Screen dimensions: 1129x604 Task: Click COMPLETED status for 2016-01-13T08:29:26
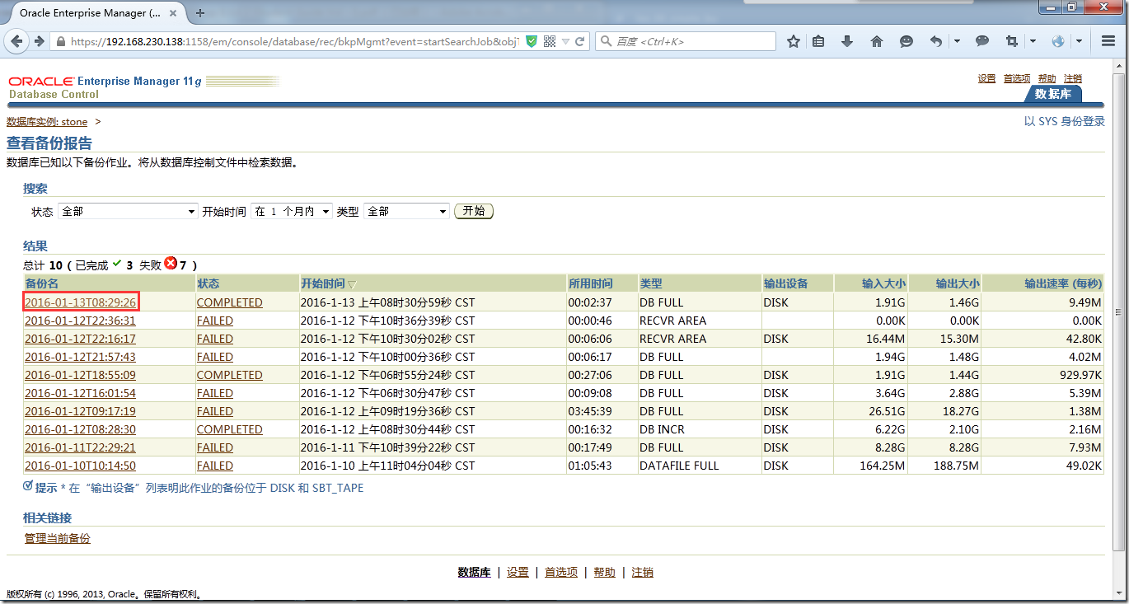[229, 302]
